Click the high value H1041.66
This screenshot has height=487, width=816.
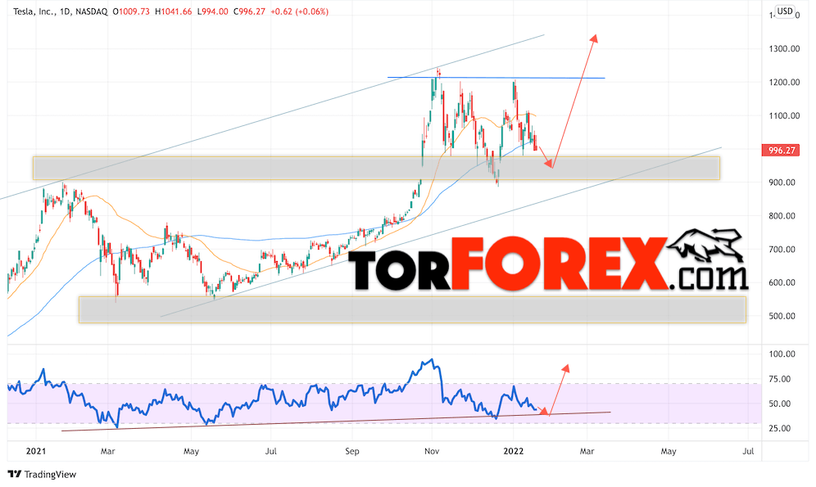(174, 11)
